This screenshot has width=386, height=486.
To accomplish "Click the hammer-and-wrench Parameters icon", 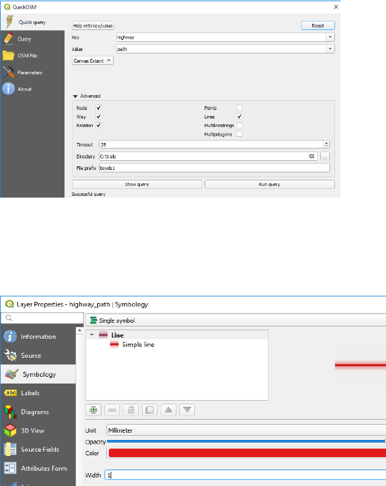I will [9, 72].
